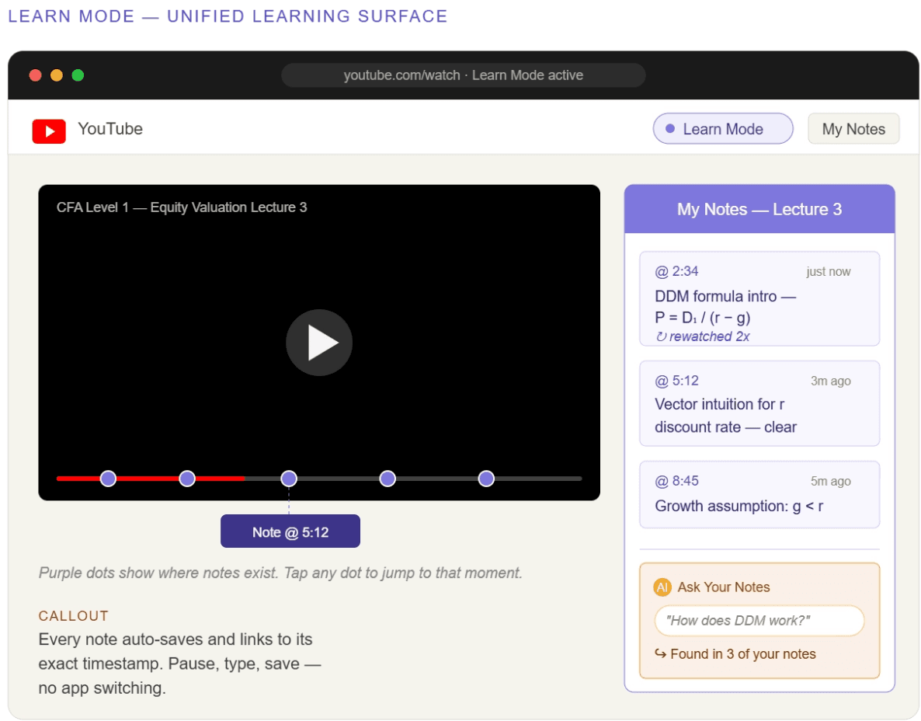Screen dimensions: 921x721
Task: Click the Note @ 5:12 tooltip label
Action: coord(290,531)
